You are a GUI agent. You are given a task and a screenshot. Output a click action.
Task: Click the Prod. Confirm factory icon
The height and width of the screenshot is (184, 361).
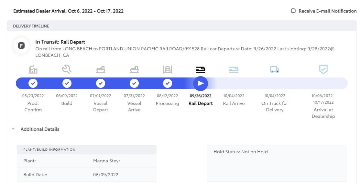(33, 69)
